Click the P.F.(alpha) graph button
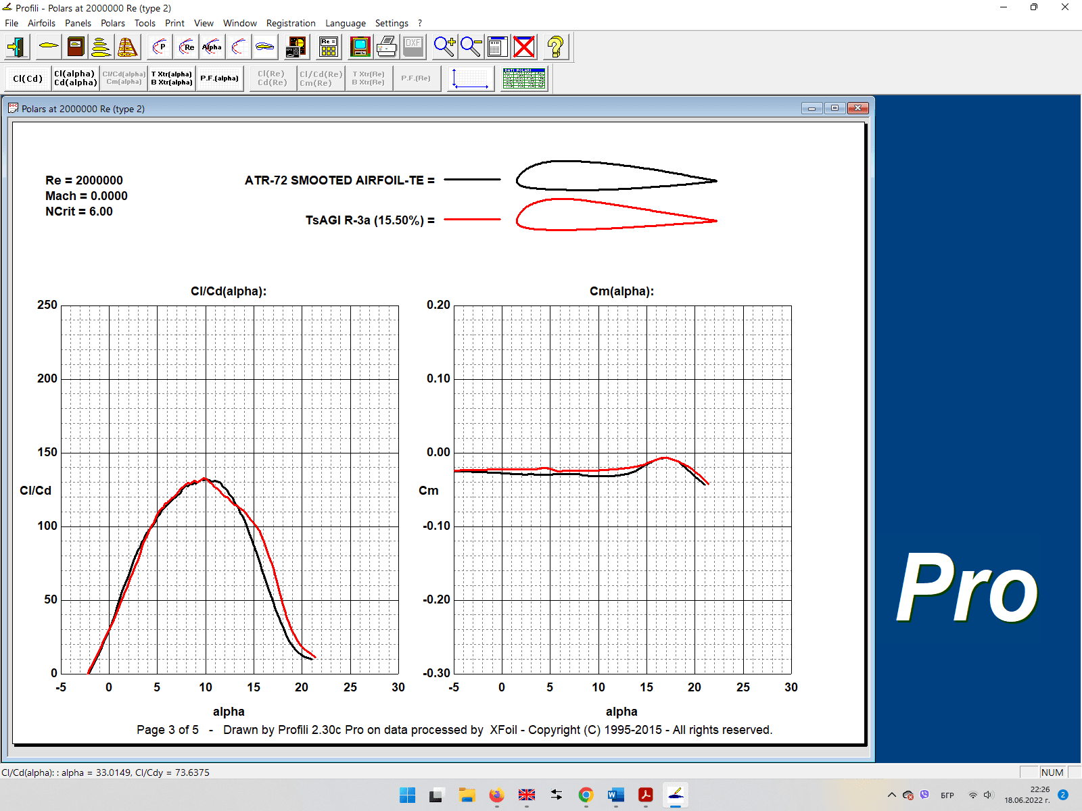1082x811 pixels. (x=219, y=78)
